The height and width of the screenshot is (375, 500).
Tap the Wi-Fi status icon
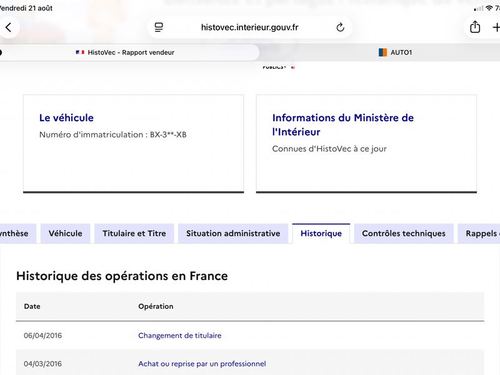(489, 8)
